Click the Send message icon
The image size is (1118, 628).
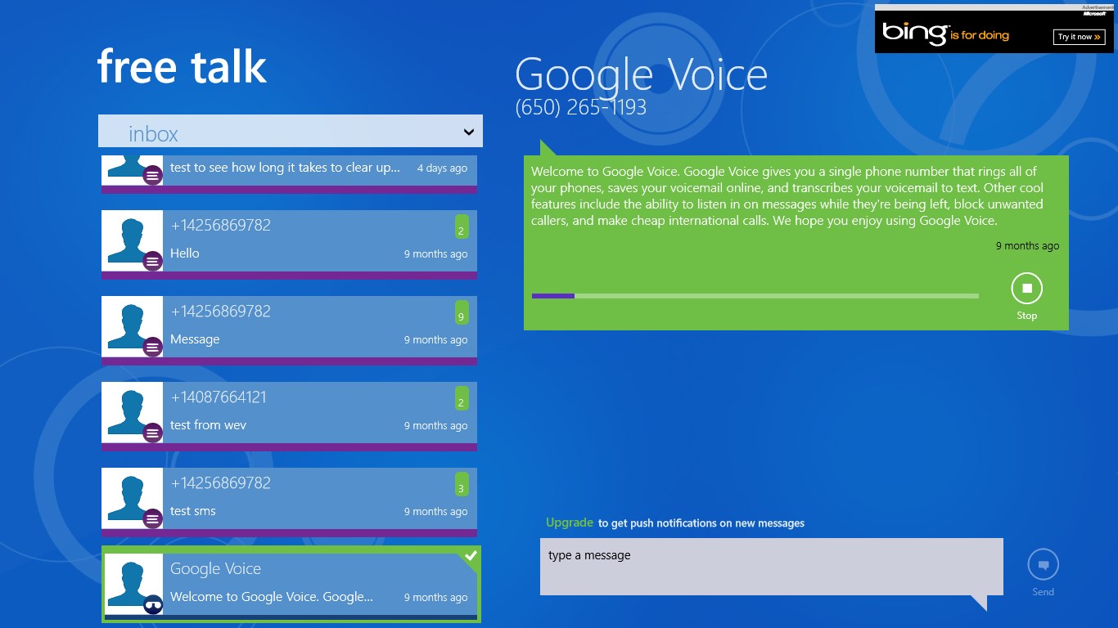click(1043, 564)
